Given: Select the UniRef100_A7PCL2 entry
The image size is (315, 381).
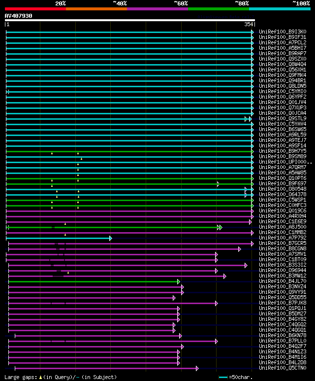Looking at the screenshot, I should [x=283, y=42].
